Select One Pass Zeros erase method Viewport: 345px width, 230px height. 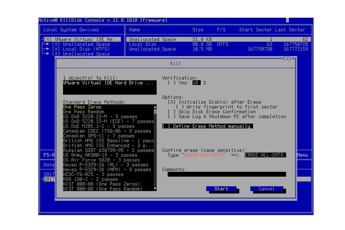pyautogui.click(x=108, y=107)
